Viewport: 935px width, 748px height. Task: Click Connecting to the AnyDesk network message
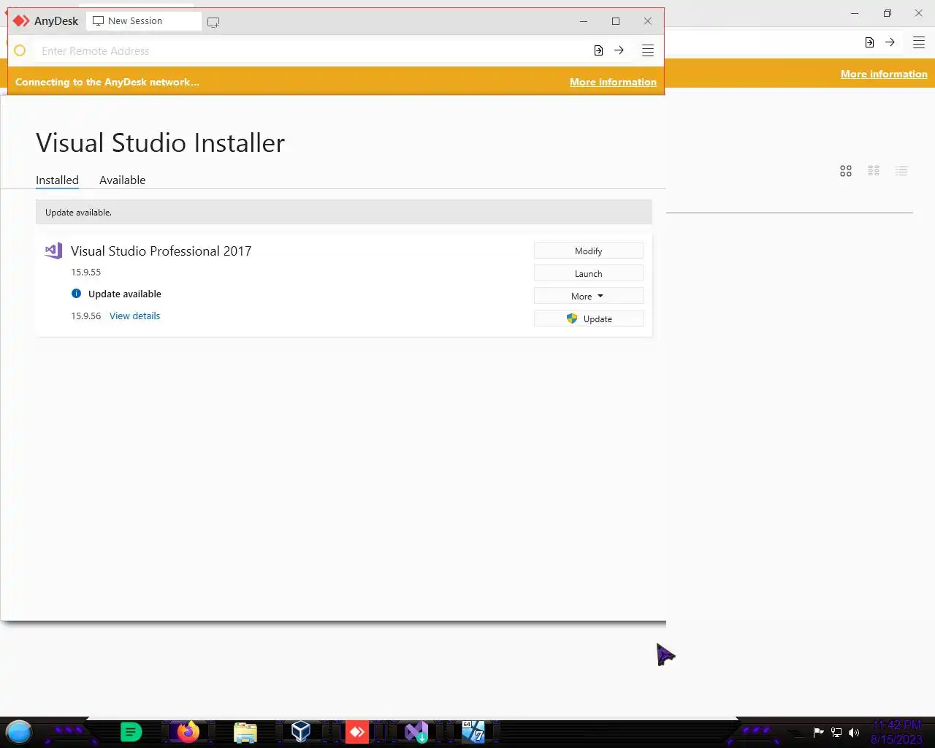[x=107, y=82]
